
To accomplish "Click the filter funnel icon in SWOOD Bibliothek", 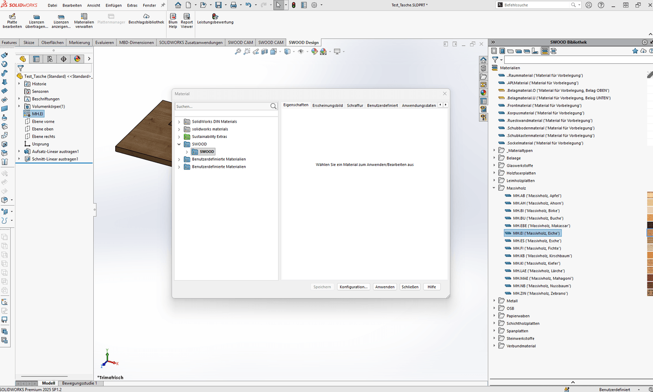I will click(495, 60).
